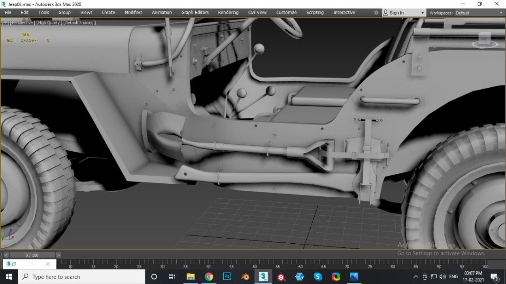Click the Meet Now tray icon
This screenshot has width=506, height=284.
425,277
